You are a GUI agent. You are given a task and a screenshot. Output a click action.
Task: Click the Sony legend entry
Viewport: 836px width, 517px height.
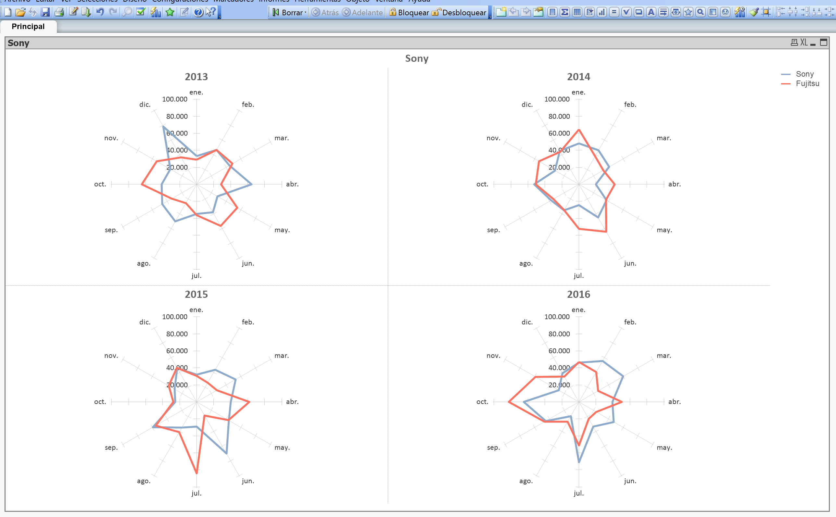tap(805, 74)
